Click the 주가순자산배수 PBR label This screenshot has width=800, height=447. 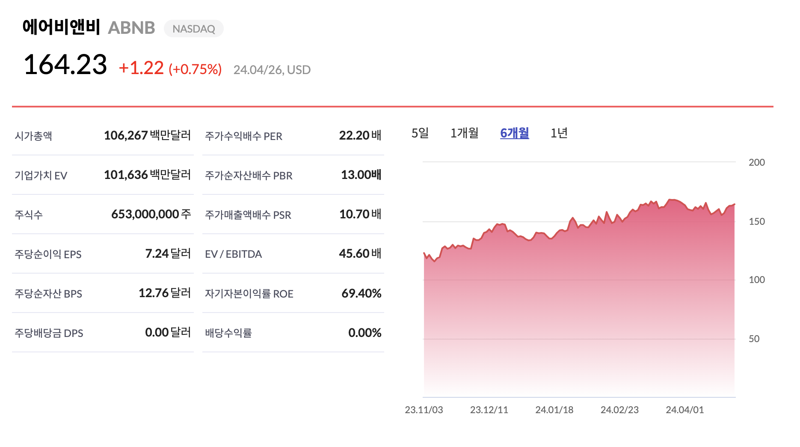pyautogui.click(x=249, y=176)
